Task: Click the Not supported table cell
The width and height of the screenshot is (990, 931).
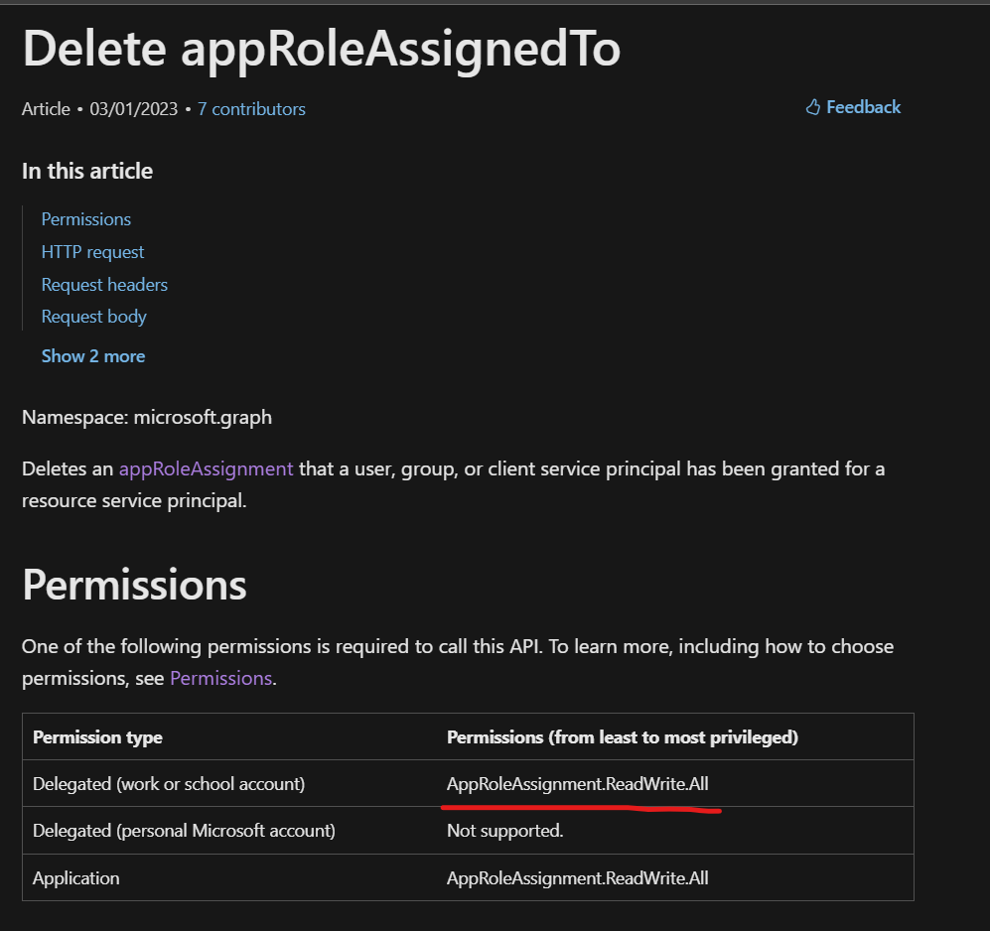Action: click(x=504, y=831)
